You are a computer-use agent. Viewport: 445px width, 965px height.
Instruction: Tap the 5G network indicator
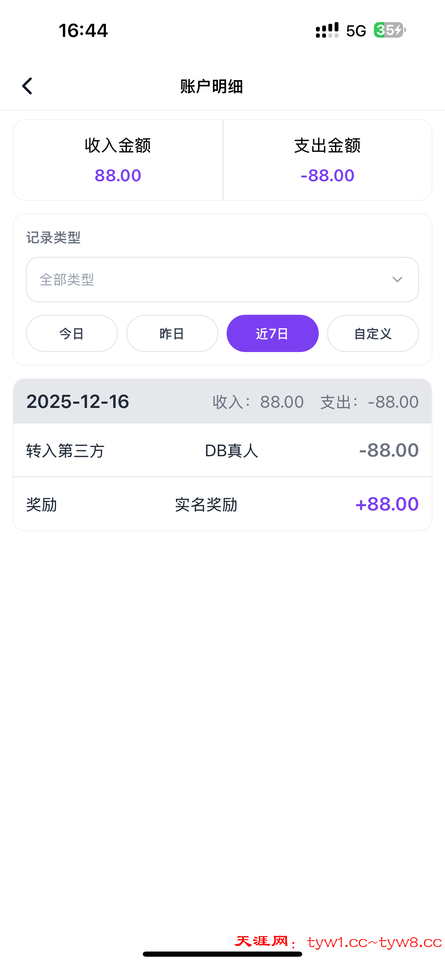(x=356, y=31)
